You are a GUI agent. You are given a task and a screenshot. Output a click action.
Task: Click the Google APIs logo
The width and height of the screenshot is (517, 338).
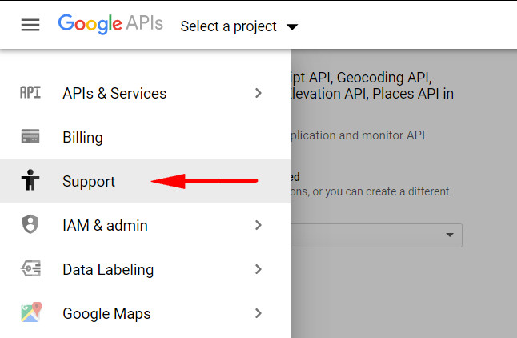(x=110, y=24)
